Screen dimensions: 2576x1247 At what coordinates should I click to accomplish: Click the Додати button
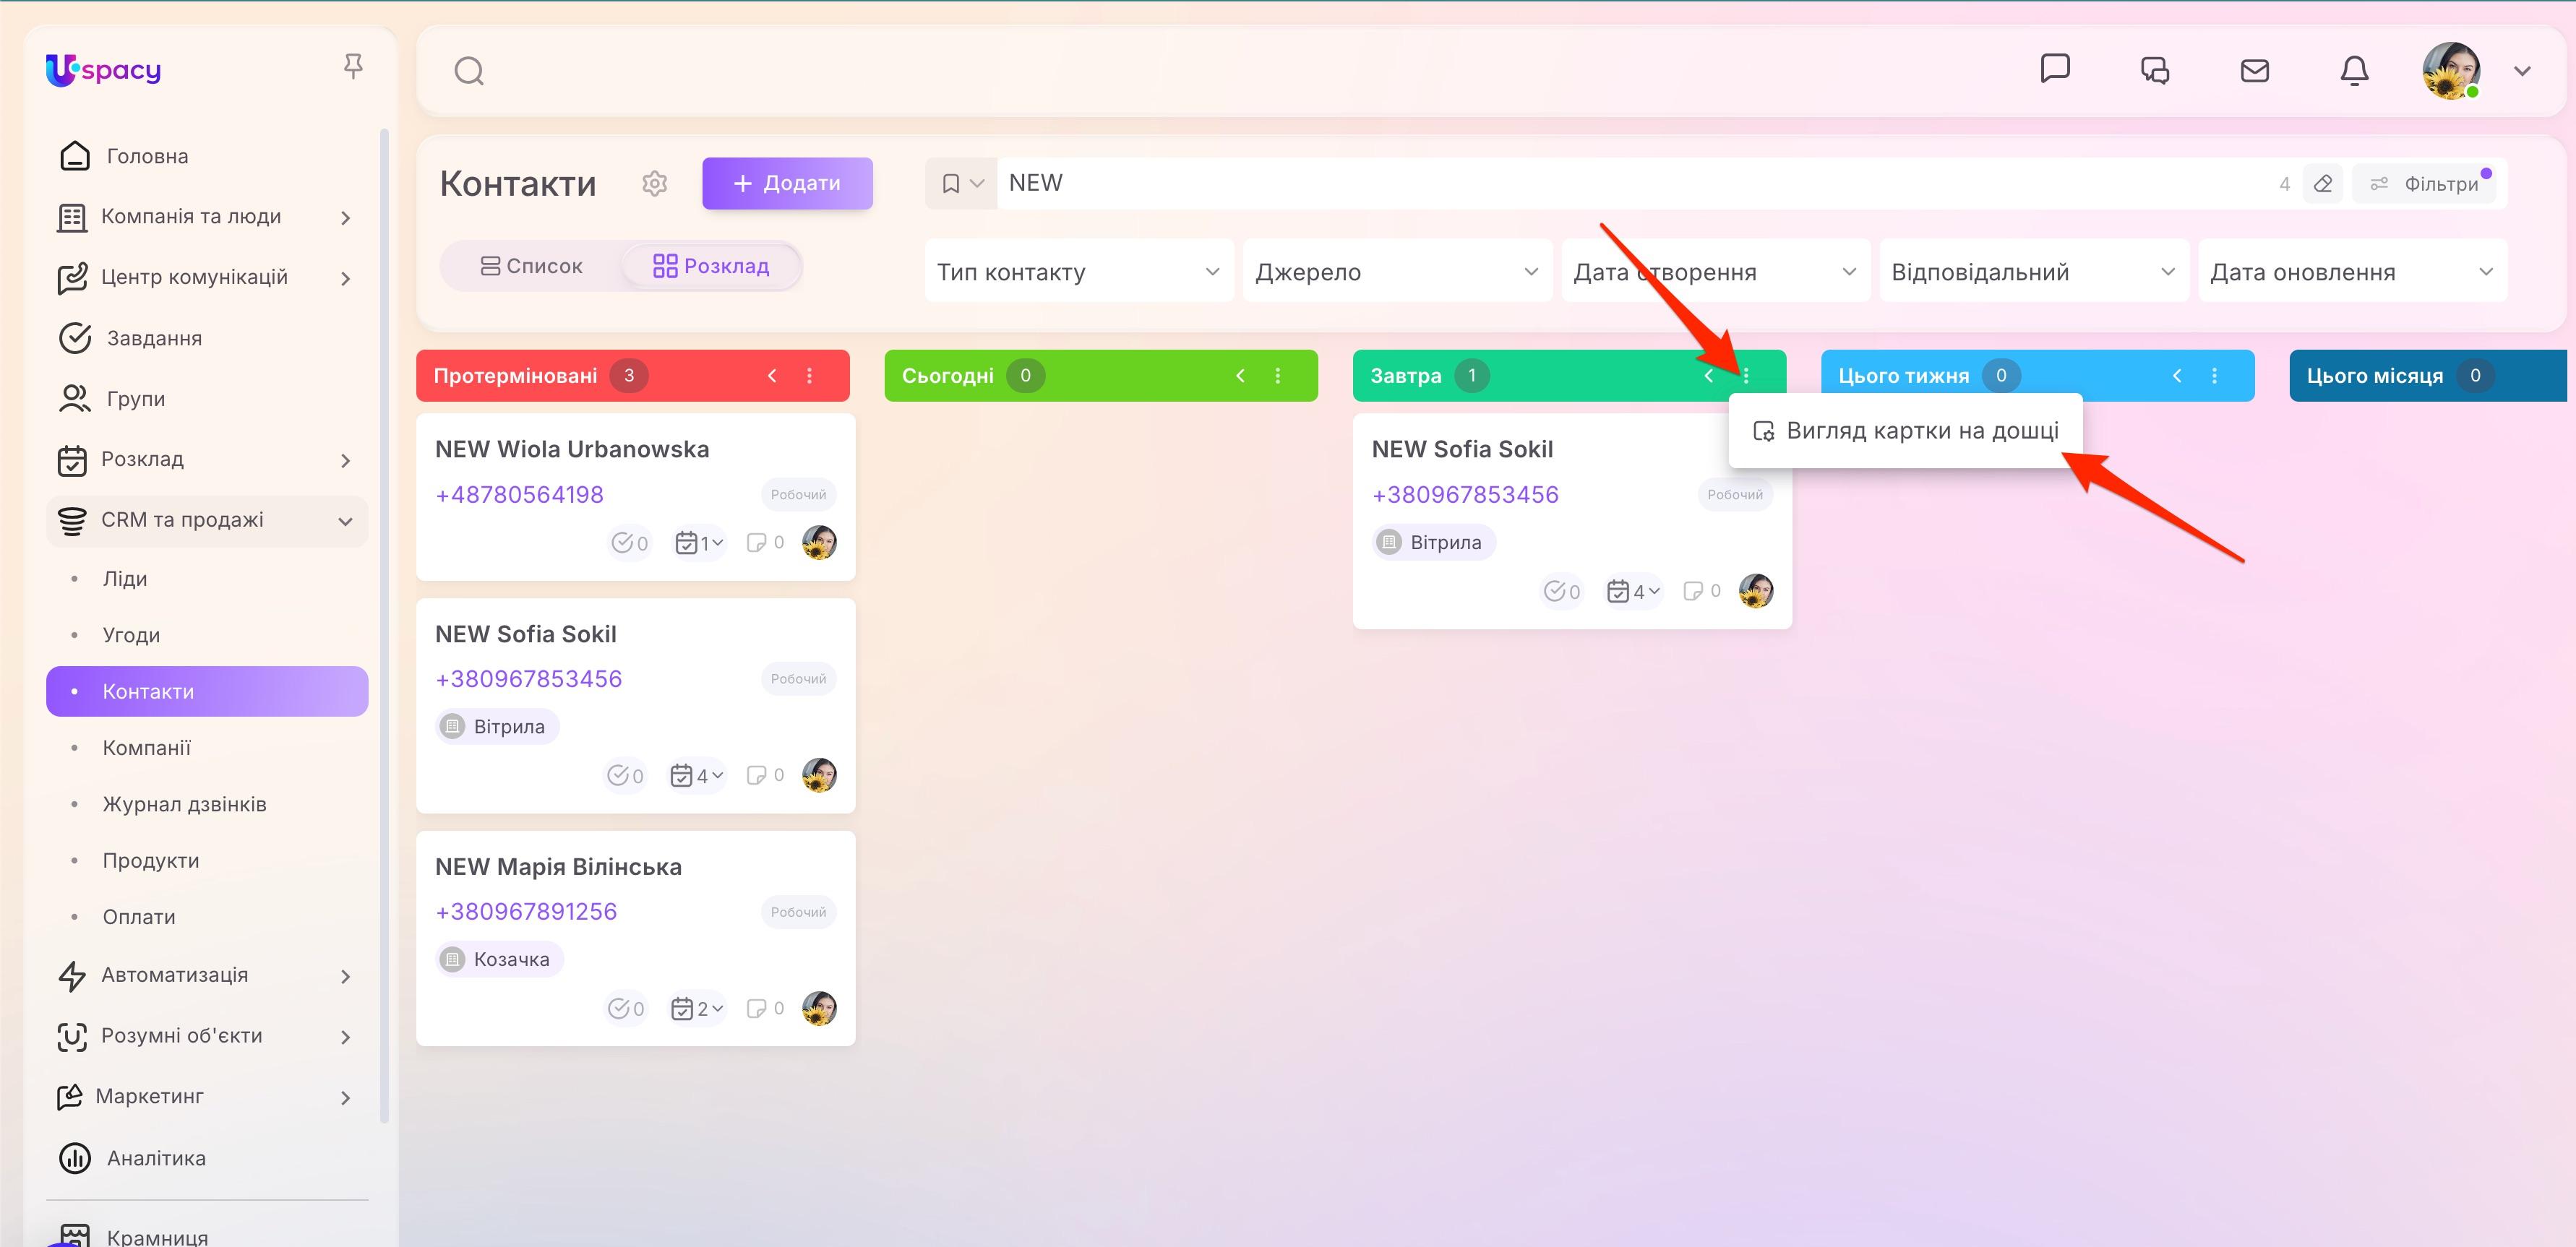[787, 183]
